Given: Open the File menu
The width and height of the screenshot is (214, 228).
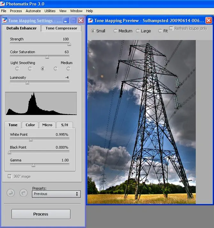Looking at the screenshot, I should click(4, 11).
